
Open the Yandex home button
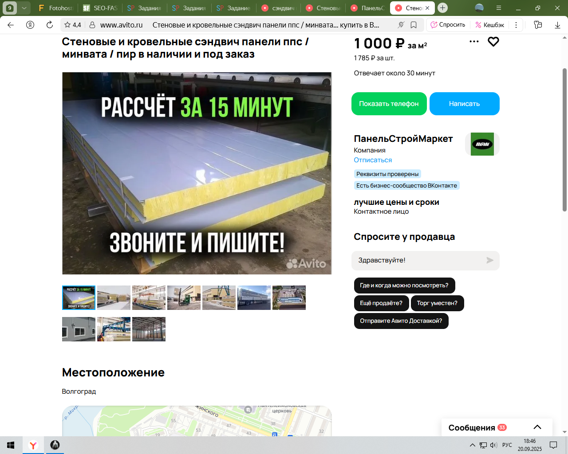coord(30,25)
